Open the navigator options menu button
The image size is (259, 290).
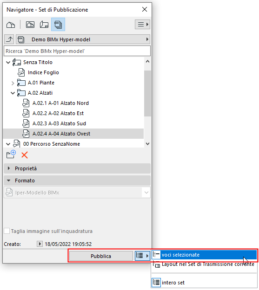142,25
